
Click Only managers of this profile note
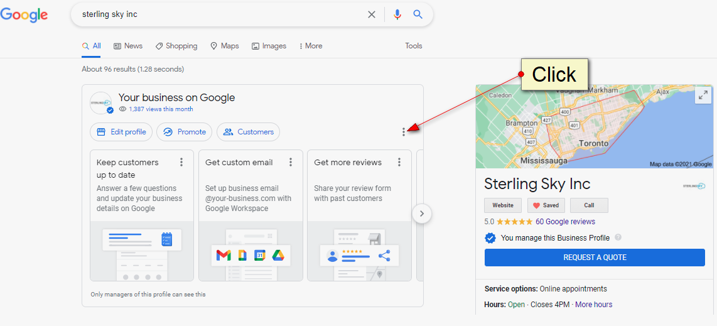[x=148, y=295]
